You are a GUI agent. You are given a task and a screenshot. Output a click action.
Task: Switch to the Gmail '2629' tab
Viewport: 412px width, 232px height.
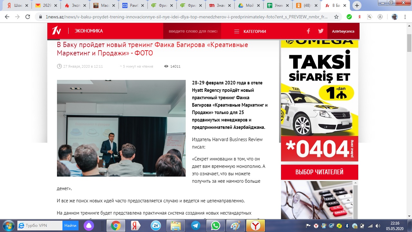tap(46, 5)
